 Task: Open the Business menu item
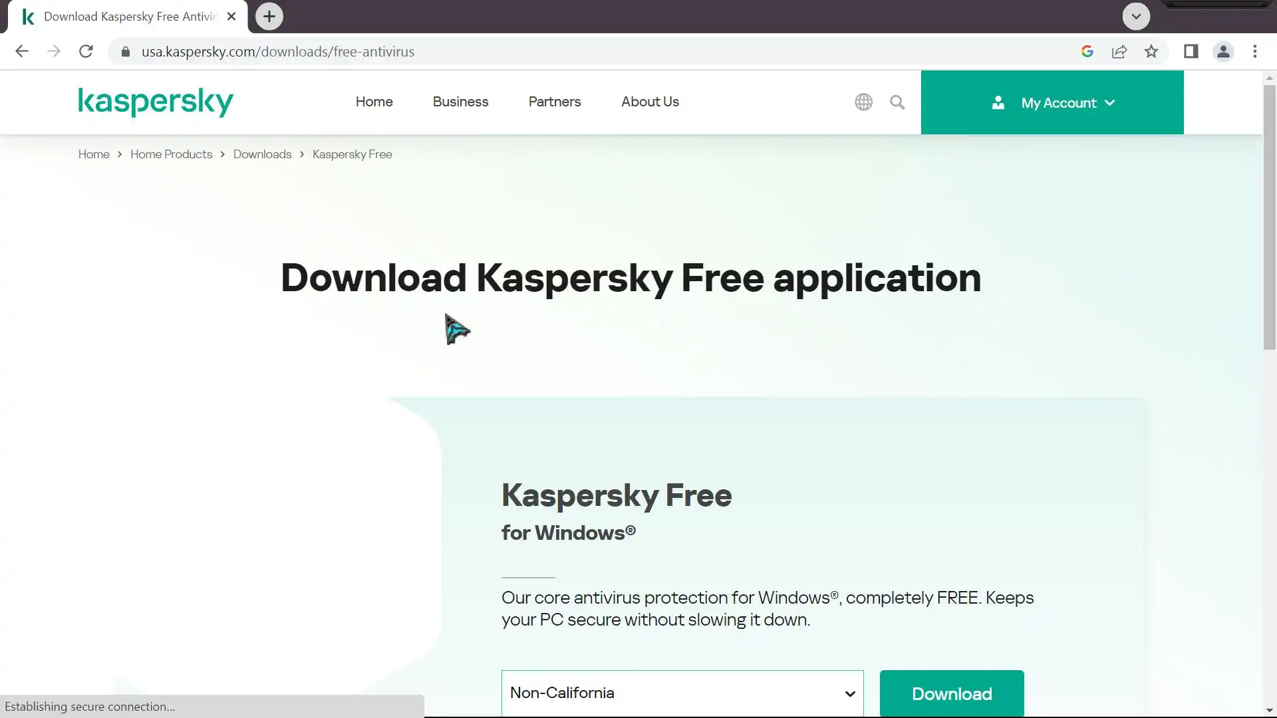[460, 102]
